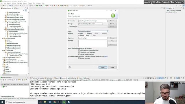Open Package Explorer view menu

click(x=28, y=10)
